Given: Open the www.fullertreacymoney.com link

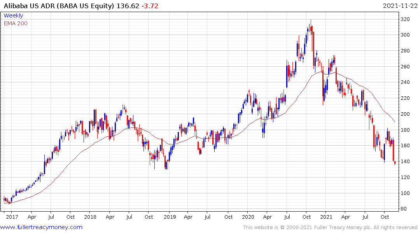Looking at the screenshot, I should click(41, 227).
